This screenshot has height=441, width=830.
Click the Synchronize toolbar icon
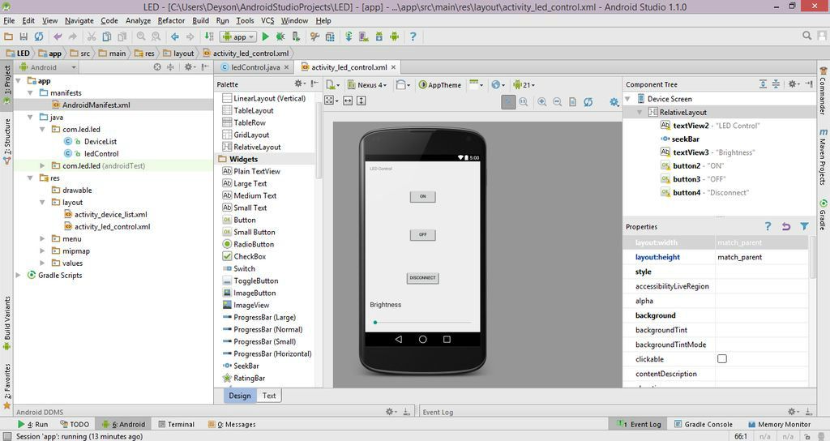(x=39, y=36)
